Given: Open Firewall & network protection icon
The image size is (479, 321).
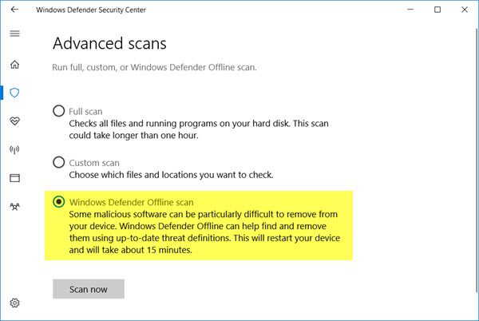Looking at the screenshot, I should tap(14, 149).
